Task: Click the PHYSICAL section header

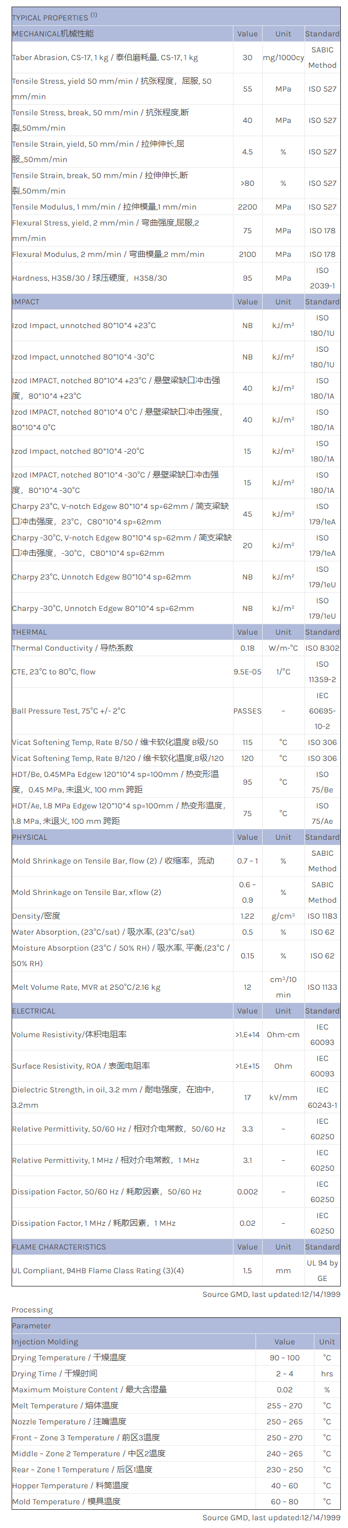Action: pyautogui.click(x=31, y=838)
